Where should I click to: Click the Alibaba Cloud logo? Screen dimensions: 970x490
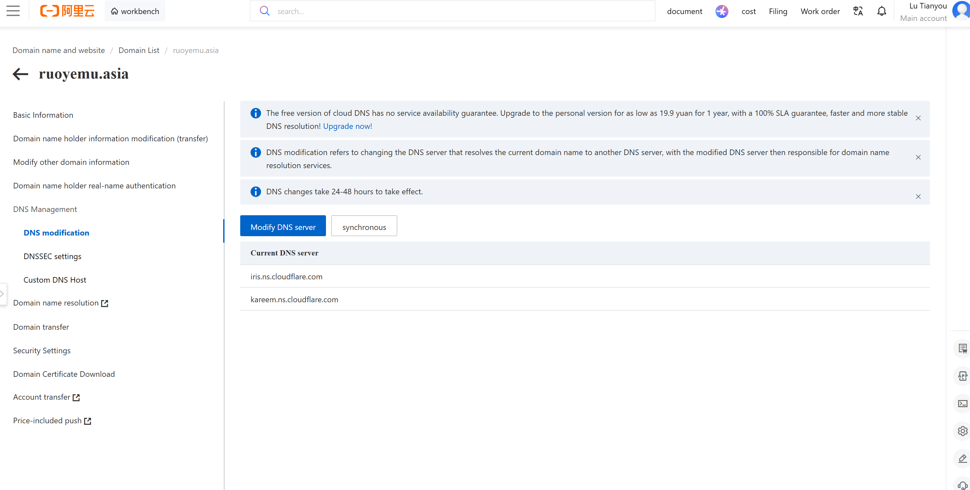tap(67, 11)
